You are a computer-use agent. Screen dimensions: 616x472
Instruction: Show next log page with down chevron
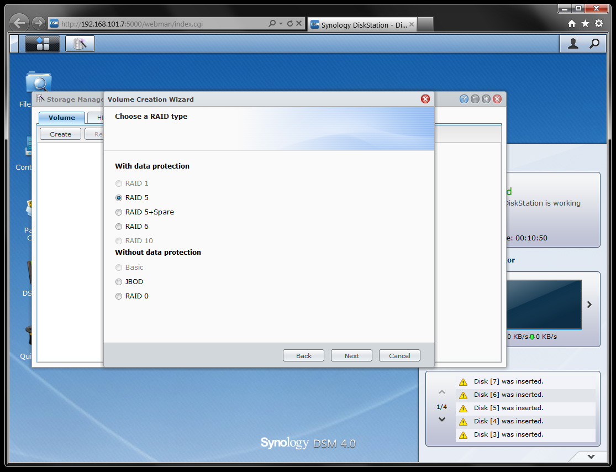(x=442, y=419)
